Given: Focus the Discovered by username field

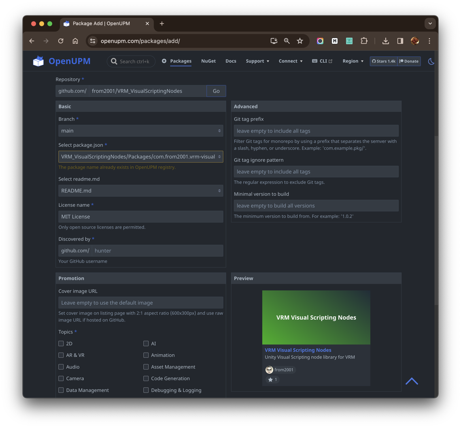Looking at the screenshot, I should 157,251.
